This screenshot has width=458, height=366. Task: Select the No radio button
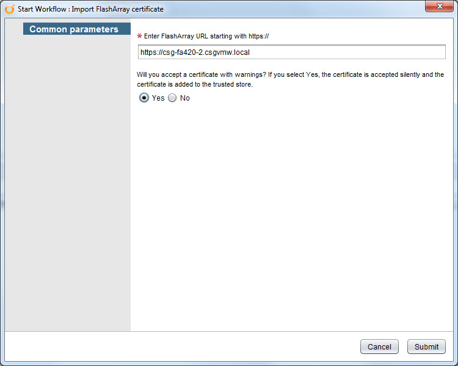[172, 98]
